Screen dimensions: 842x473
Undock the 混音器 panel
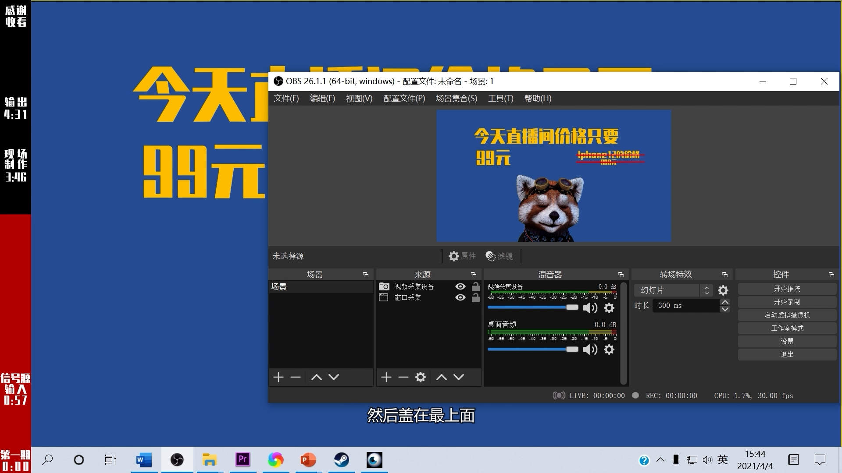tap(621, 275)
